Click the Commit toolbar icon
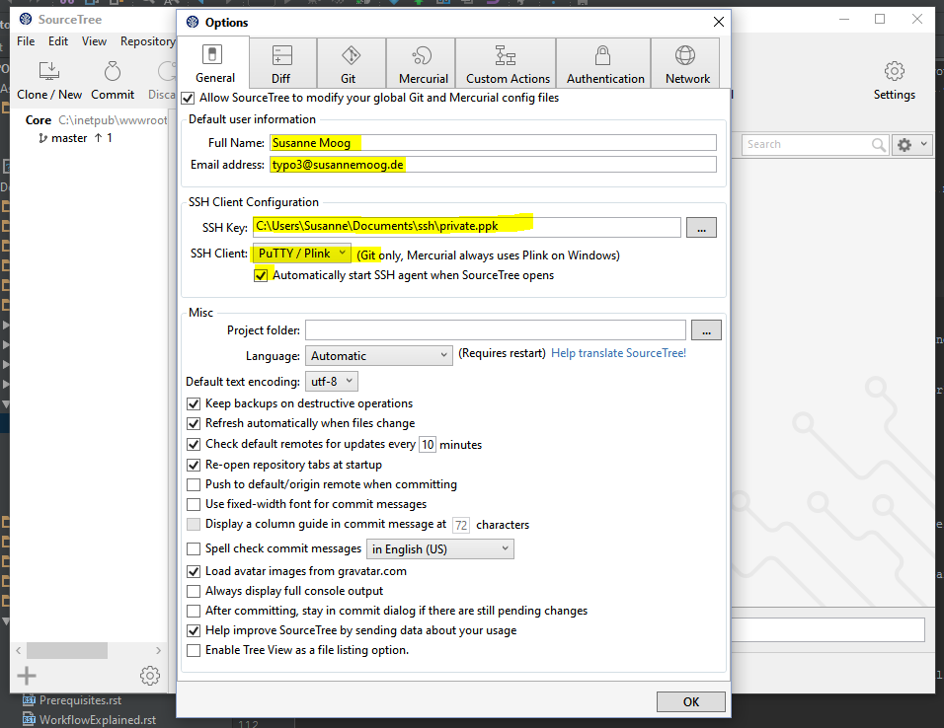This screenshot has height=728, width=944. coord(113,71)
